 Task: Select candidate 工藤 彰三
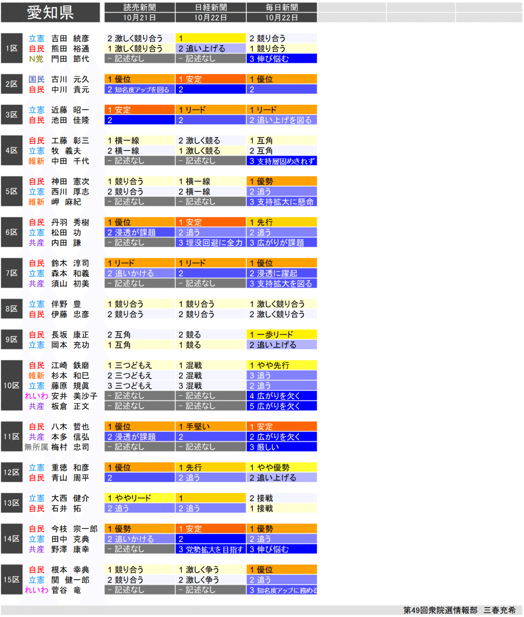(70, 141)
